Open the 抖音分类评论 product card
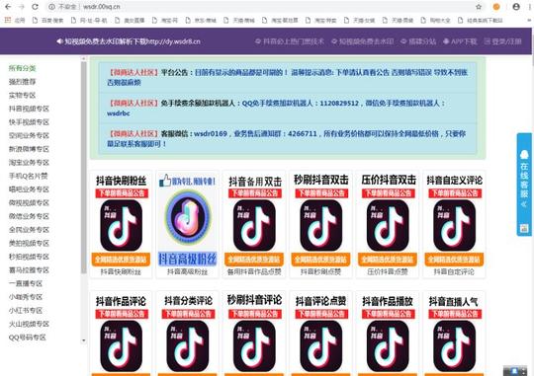The image size is (534, 376). click(187, 334)
